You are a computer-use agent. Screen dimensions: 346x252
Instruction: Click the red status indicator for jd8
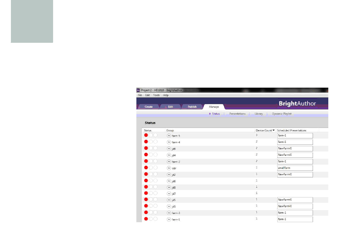click(146, 181)
